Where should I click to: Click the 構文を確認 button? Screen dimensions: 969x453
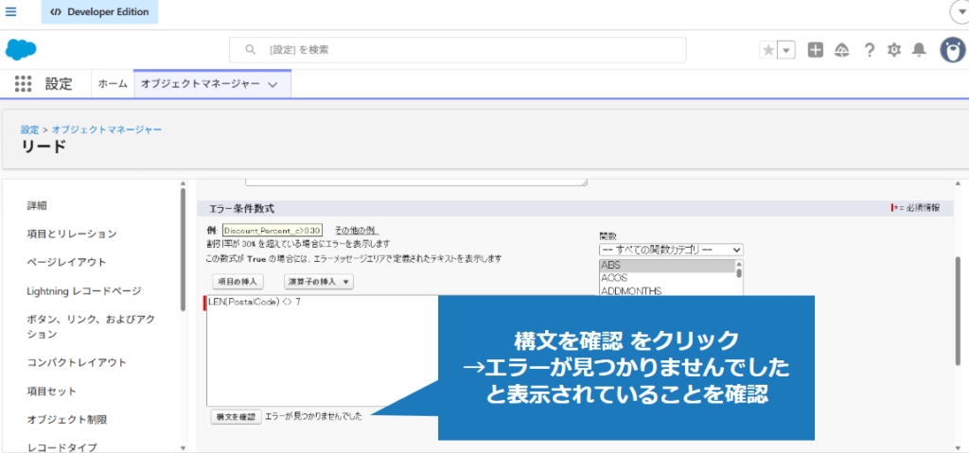pos(236,416)
